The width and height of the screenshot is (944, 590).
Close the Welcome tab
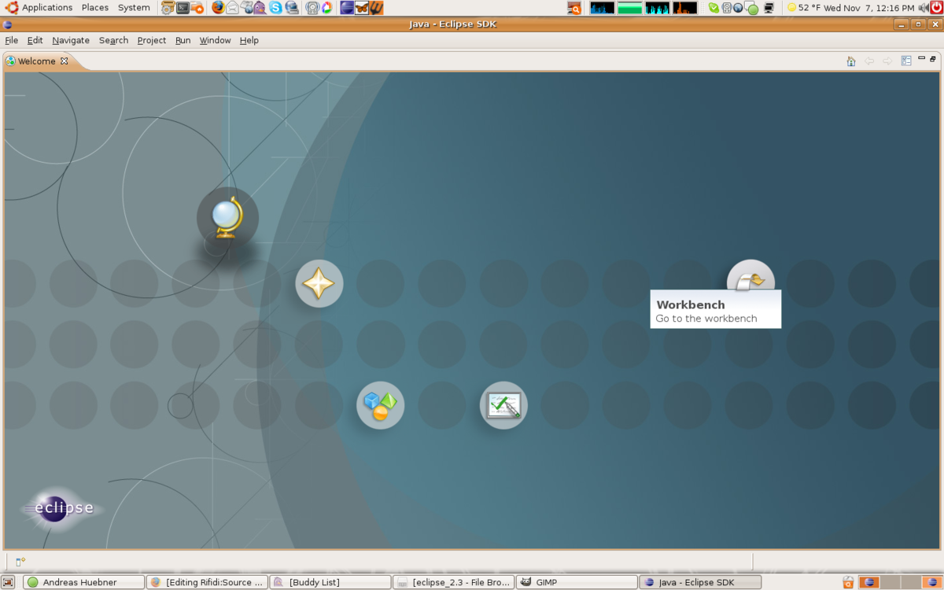65,61
